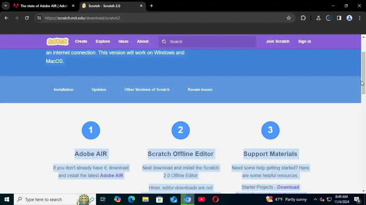Launch Copilot from the taskbar

point(117,199)
